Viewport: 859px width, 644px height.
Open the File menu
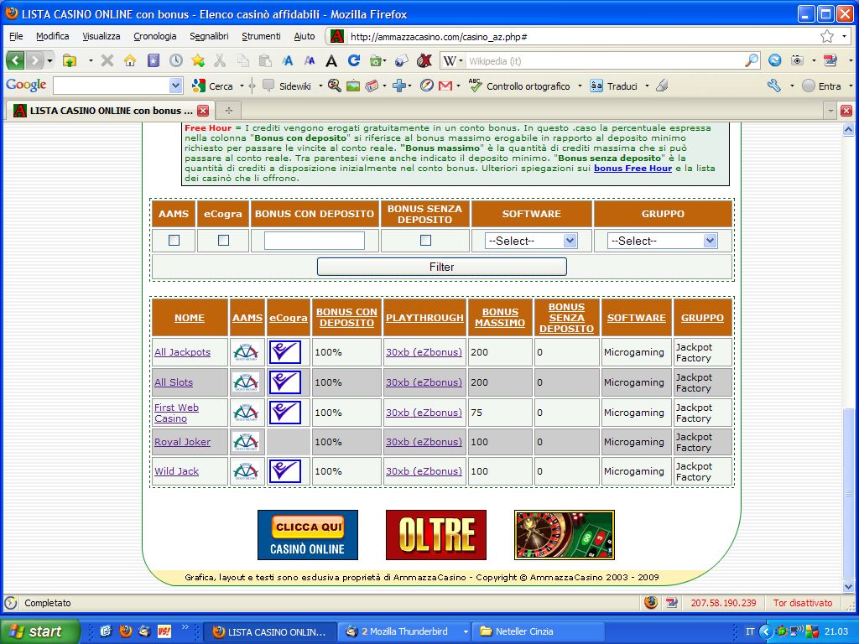16,36
